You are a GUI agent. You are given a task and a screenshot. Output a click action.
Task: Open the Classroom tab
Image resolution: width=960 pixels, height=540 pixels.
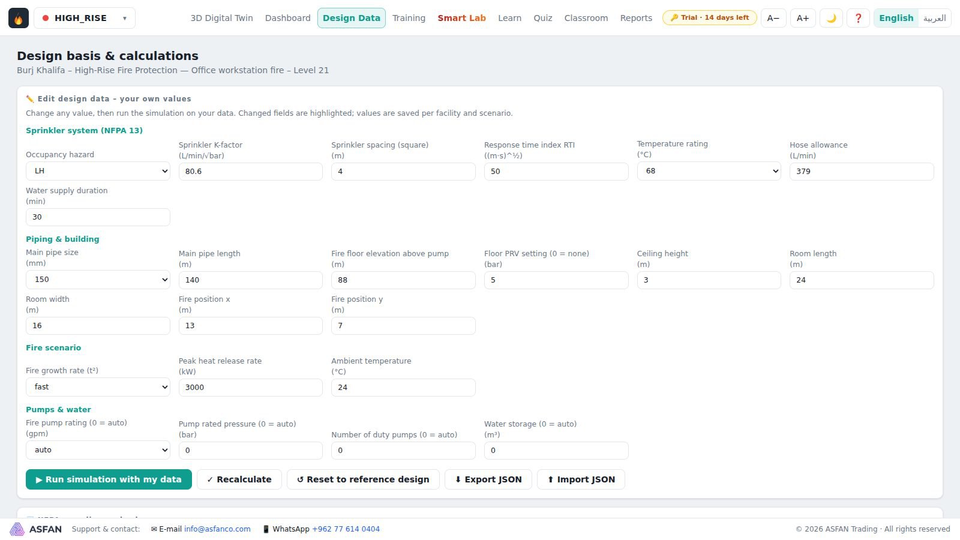click(x=586, y=18)
